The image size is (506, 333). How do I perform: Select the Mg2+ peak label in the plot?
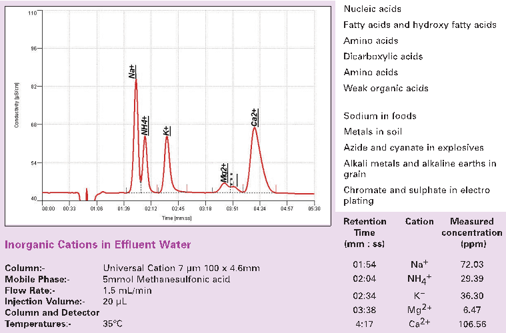pyautogui.click(x=225, y=172)
